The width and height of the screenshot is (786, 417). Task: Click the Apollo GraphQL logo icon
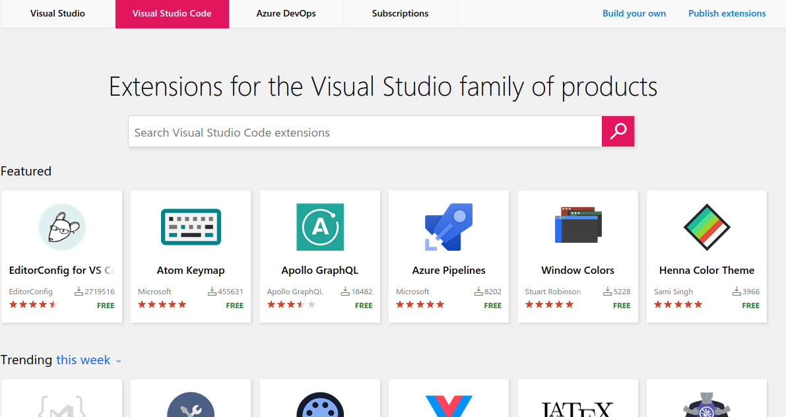pos(320,227)
